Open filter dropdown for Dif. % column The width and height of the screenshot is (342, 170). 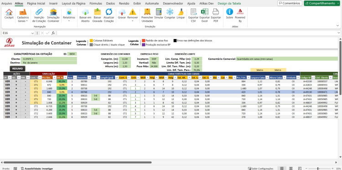pos(65,77)
